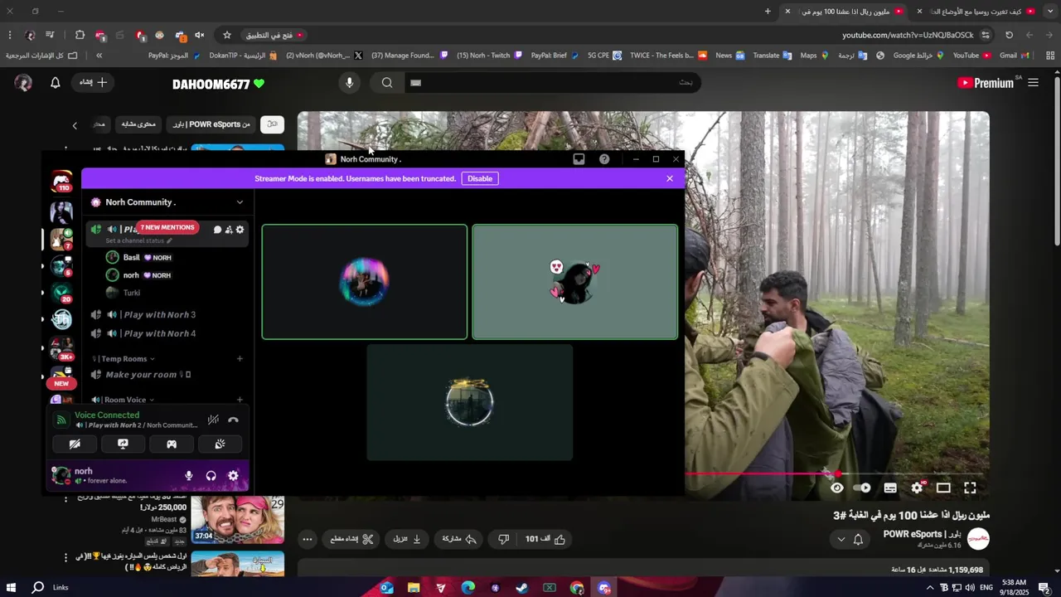Open the PayPal: Brief bookmark
The width and height of the screenshot is (1061, 597).
(x=553, y=56)
